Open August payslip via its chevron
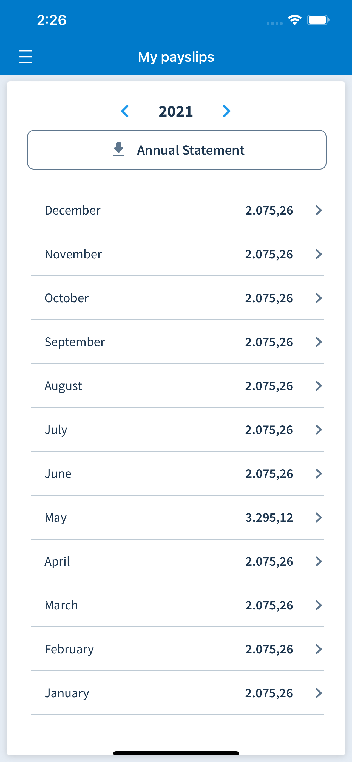Screen dimensions: 352x762 click(318, 386)
